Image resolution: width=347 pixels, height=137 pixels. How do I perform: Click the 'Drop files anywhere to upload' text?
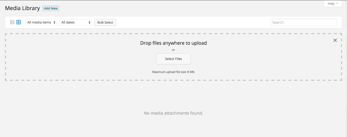point(173,43)
